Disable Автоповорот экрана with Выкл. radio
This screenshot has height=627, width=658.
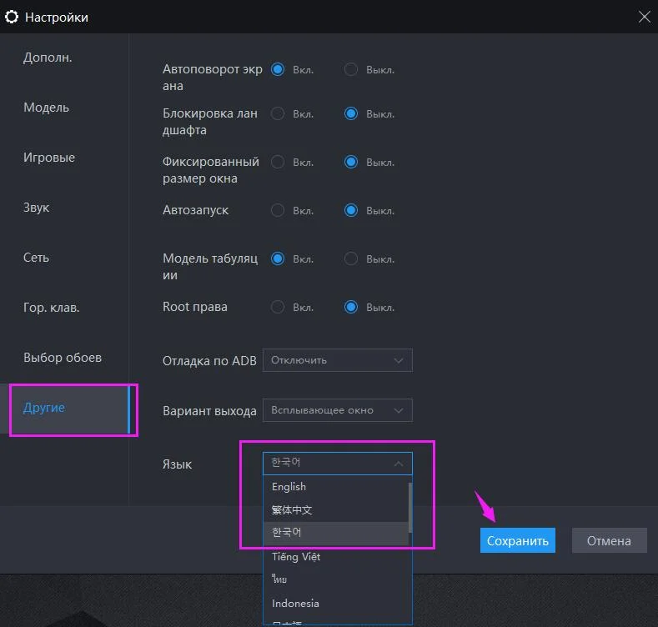point(351,69)
